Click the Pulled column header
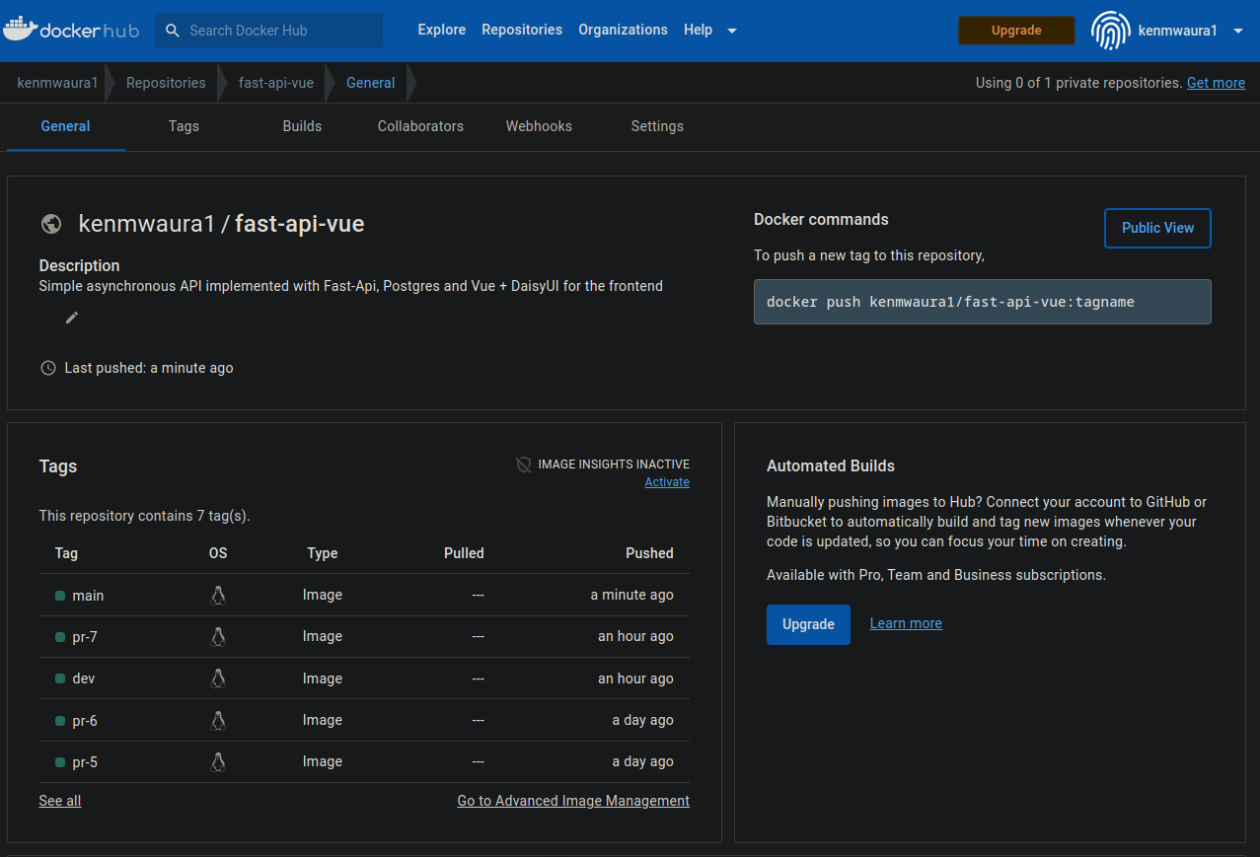 point(464,553)
